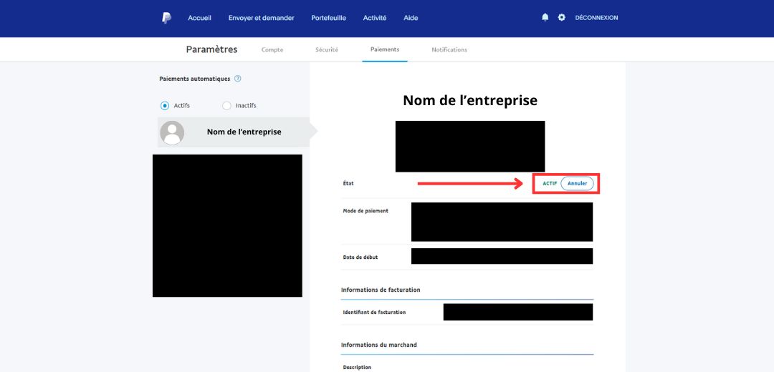Viewport: 774px width, 372px height.
Task: Click the Paiements automatiques label
Action: (194, 79)
